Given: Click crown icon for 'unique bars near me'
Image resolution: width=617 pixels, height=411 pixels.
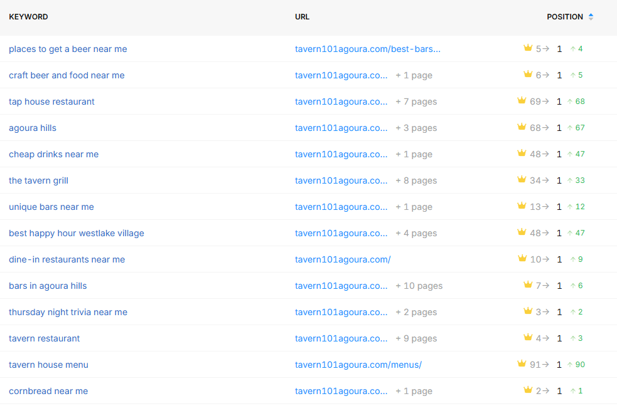Looking at the screenshot, I should click(x=521, y=206).
